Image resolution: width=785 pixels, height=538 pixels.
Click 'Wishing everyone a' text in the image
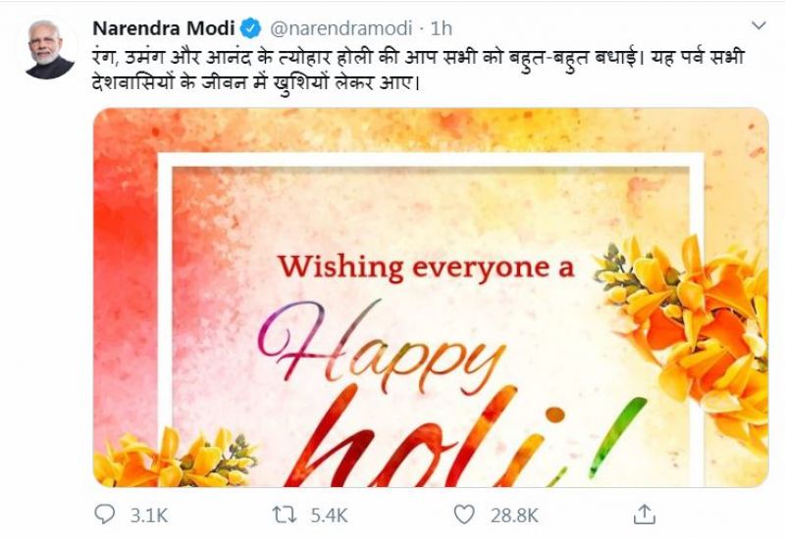[x=426, y=267]
